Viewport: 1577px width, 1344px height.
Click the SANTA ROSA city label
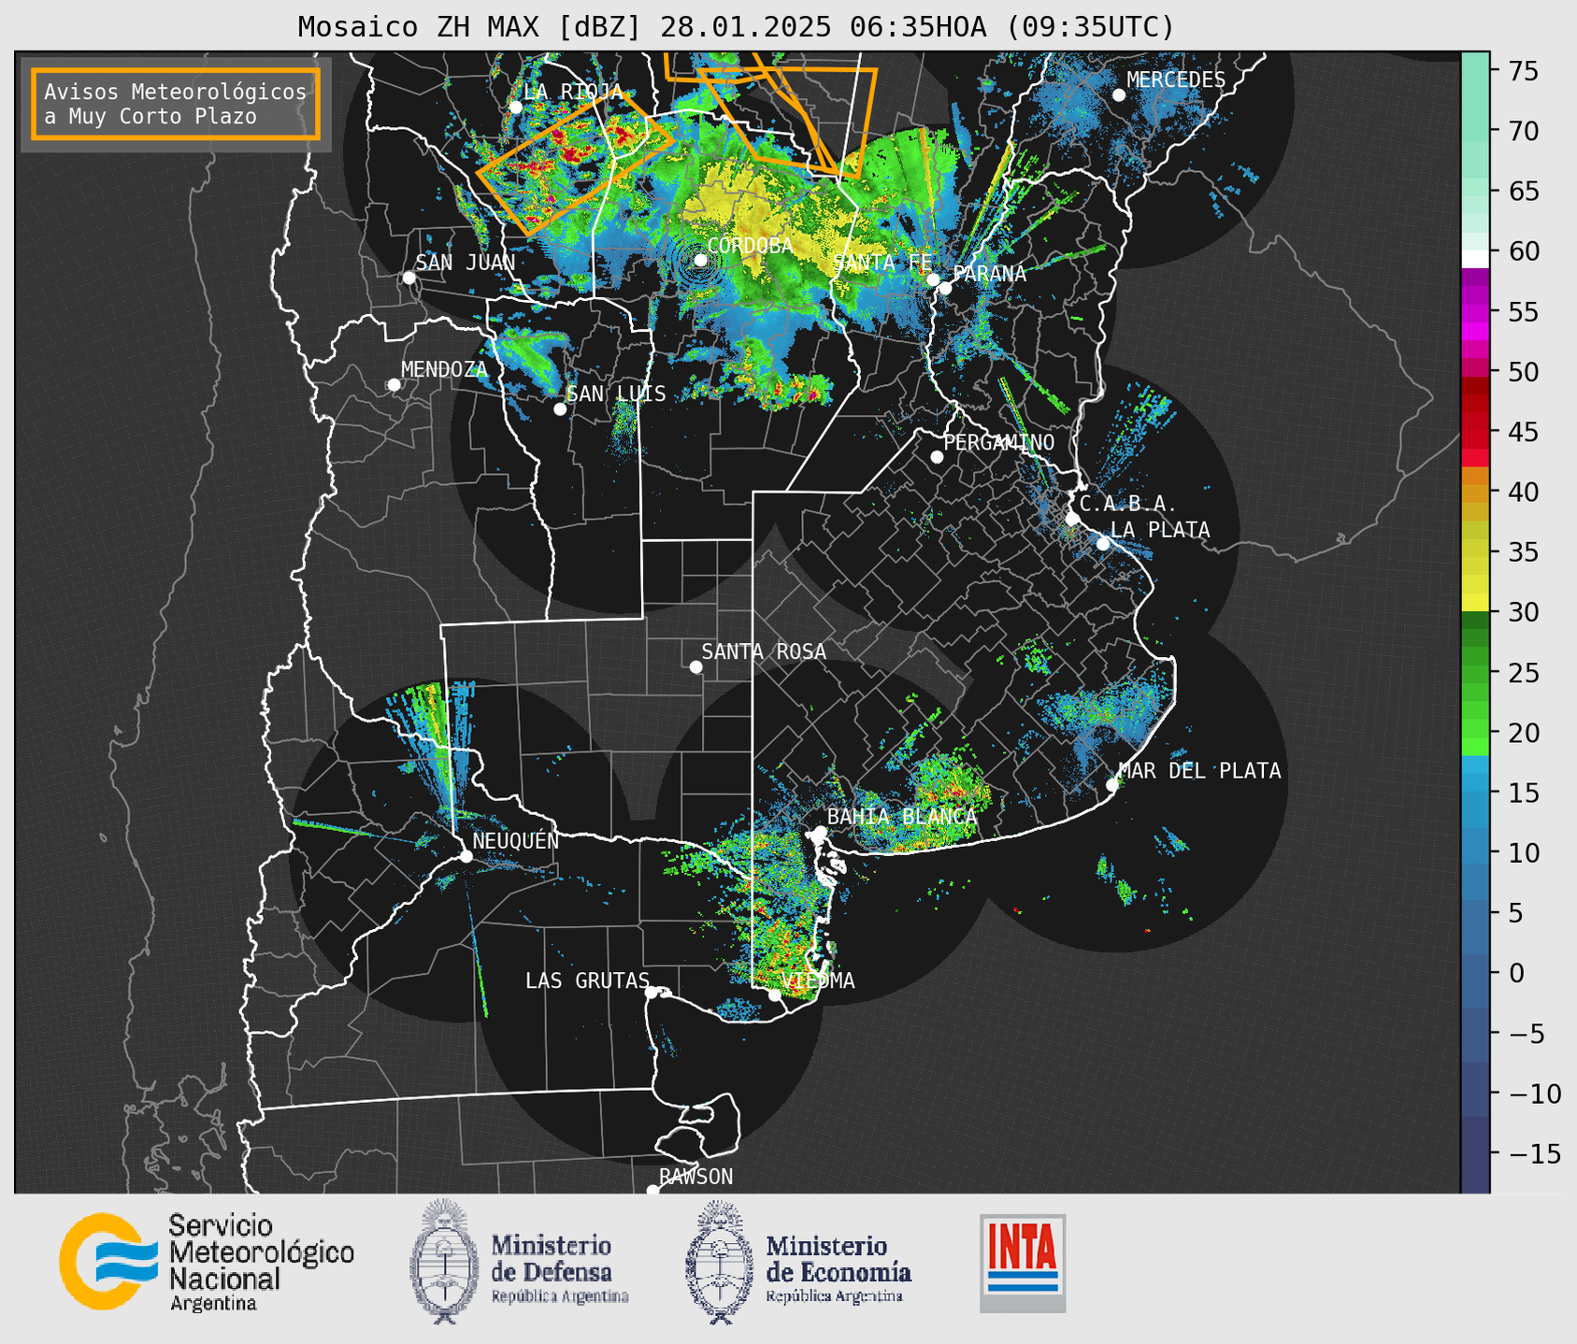[764, 651]
